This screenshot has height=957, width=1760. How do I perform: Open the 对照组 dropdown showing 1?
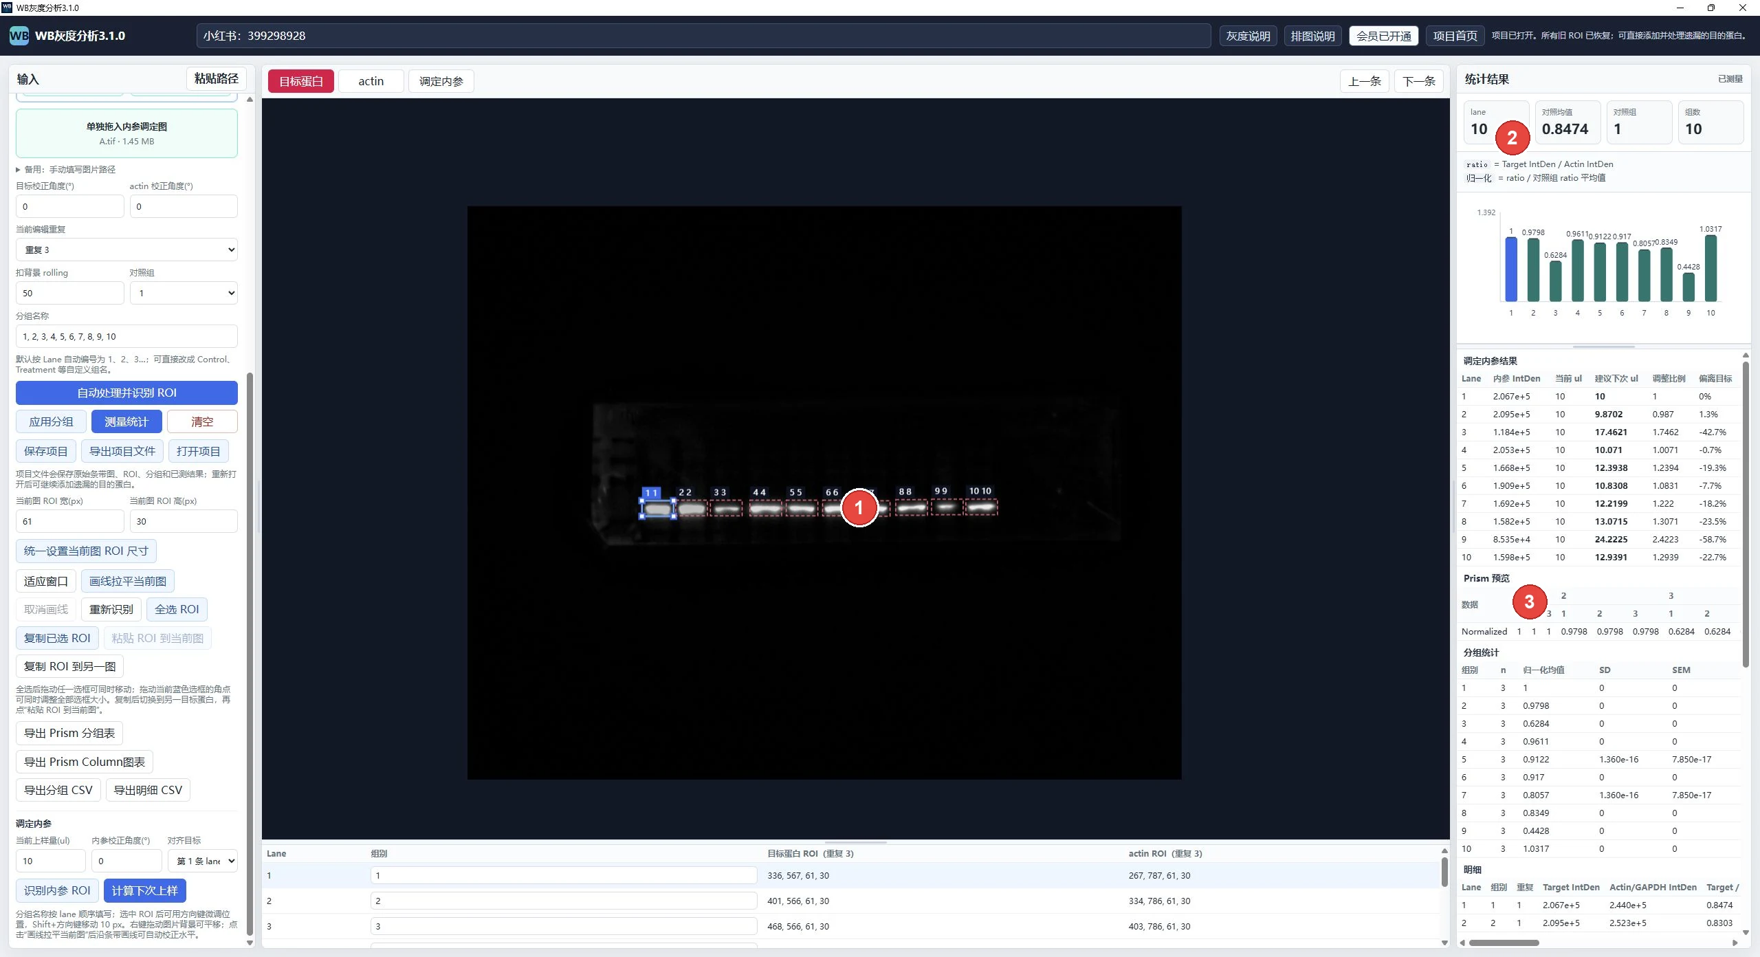pos(184,293)
